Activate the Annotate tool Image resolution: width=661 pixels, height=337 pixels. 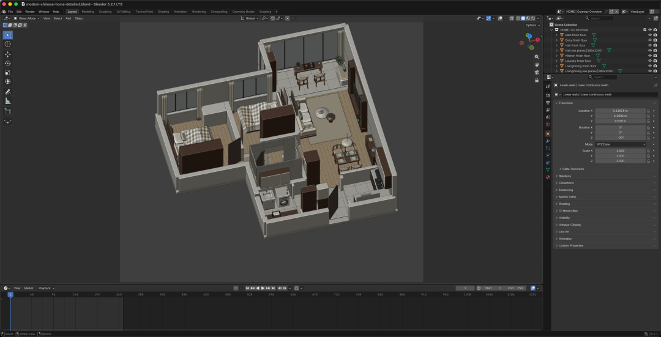[7, 92]
